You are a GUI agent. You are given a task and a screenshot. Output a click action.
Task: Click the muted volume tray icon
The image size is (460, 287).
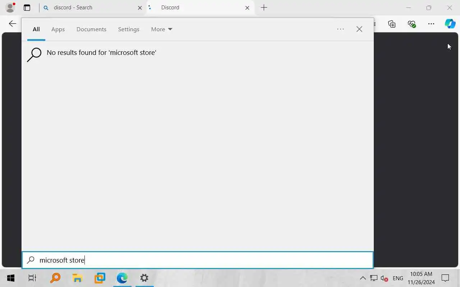pyautogui.click(x=384, y=278)
